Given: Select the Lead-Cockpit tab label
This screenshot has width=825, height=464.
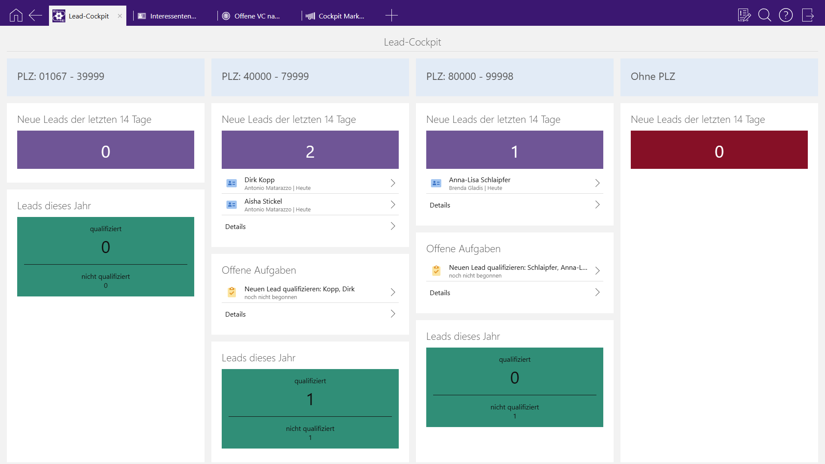Looking at the screenshot, I should [x=89, y=16].
